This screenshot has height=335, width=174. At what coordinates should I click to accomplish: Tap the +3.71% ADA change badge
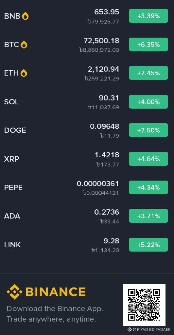point(148,216)
